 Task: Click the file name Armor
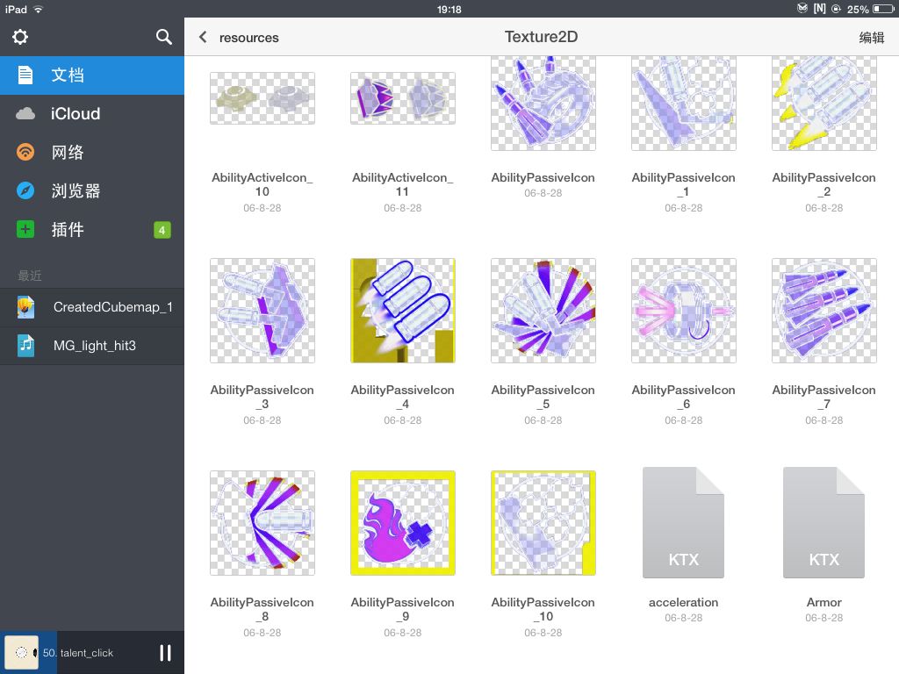(x=823, y=602)
